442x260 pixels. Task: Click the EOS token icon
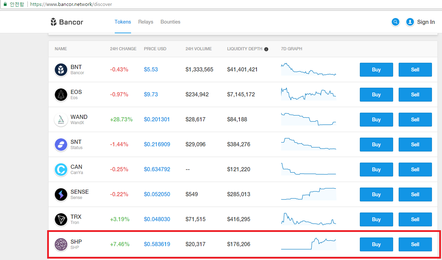coord(61,95)
